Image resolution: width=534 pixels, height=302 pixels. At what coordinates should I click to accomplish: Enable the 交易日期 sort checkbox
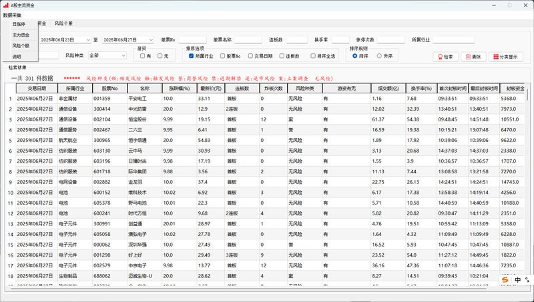[250, 56]
